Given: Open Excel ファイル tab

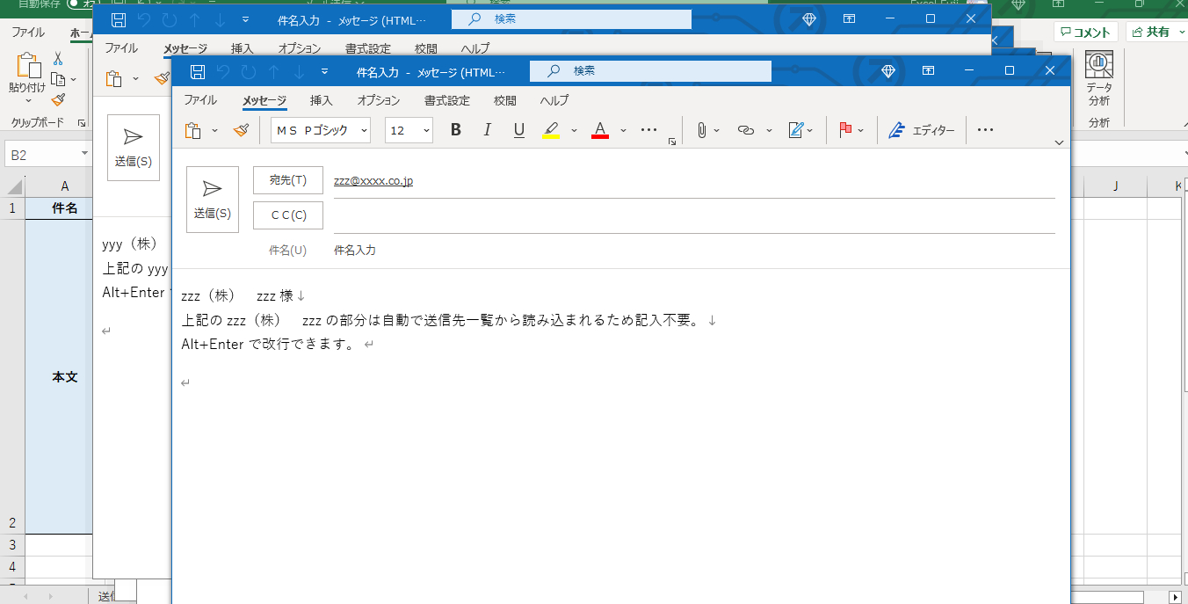Looking at the screenshot, I should tap(28, 33).
